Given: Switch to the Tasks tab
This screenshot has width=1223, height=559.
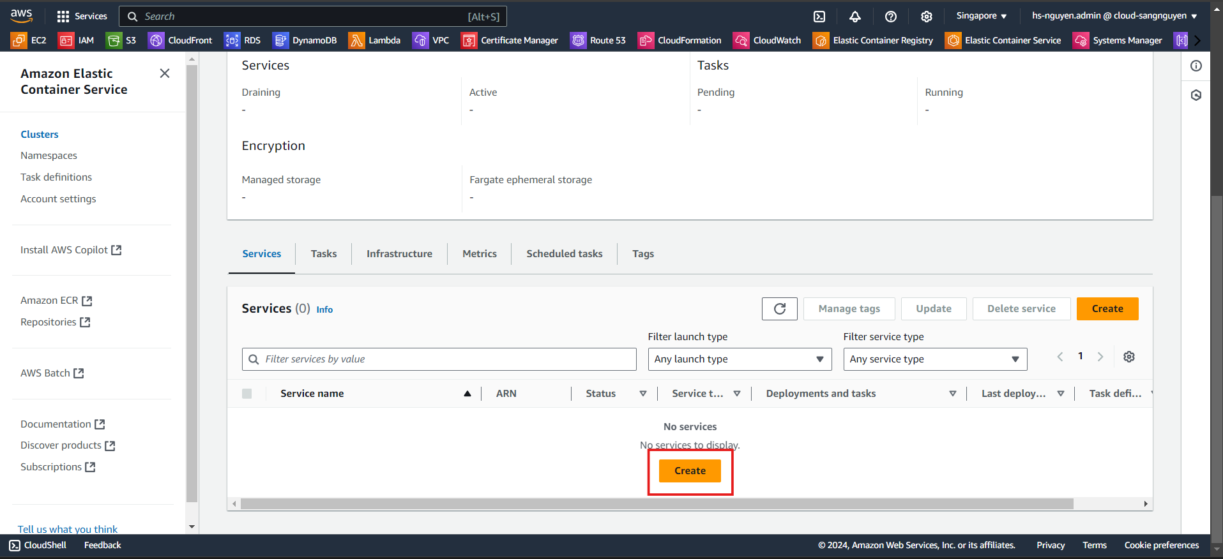Looking at the screenshot, I should click(324, 254).
